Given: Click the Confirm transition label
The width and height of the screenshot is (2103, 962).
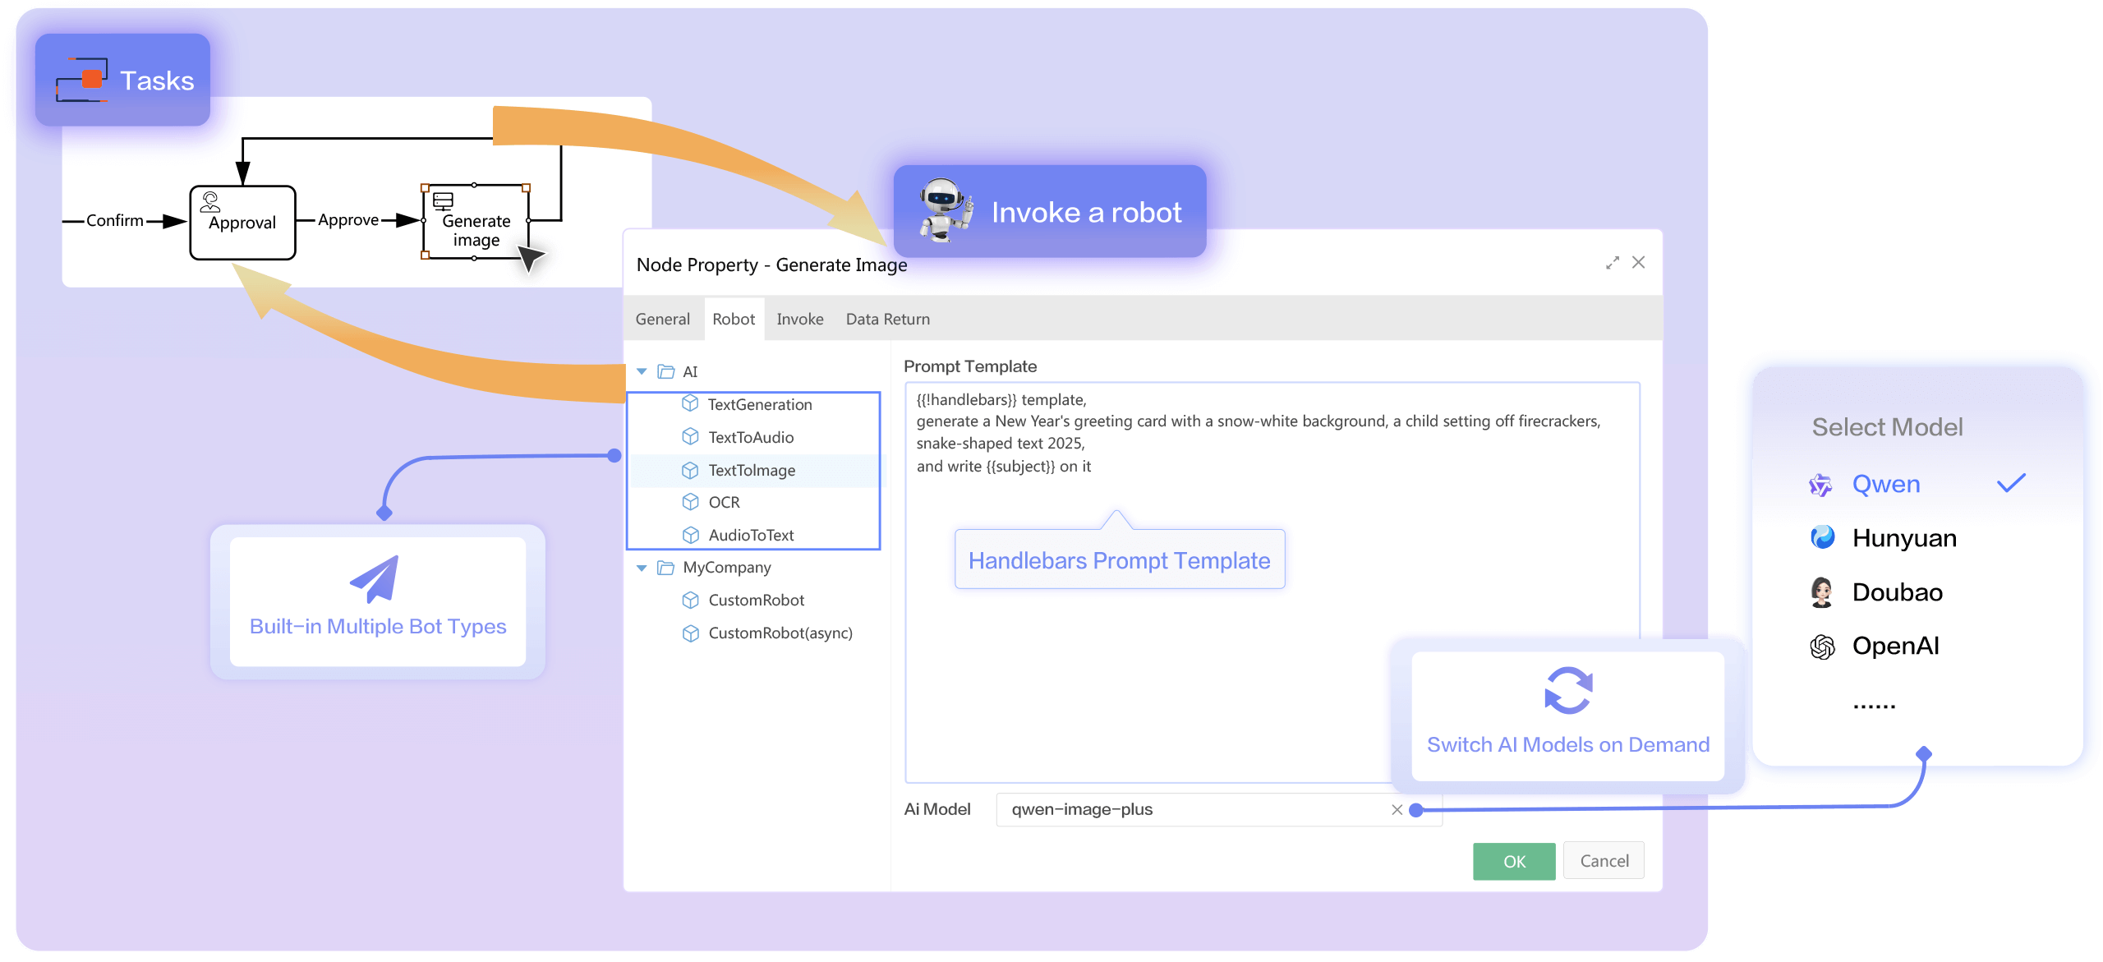Looking at the screenshot, I should point(115,220).
